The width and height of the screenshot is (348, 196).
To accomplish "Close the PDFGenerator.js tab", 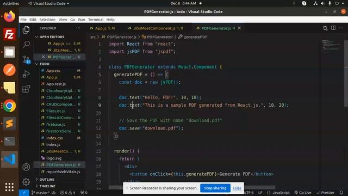I will (239, 28).
